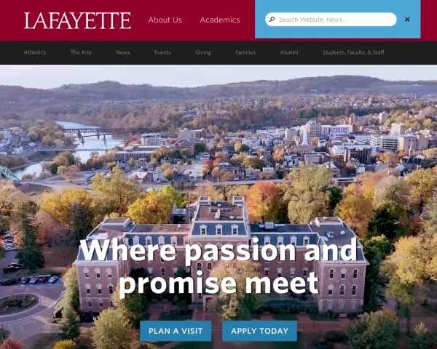This screenshot has height=349, width=437.
Task: Click the magnifying glass search icon
Action: (272, 19)
